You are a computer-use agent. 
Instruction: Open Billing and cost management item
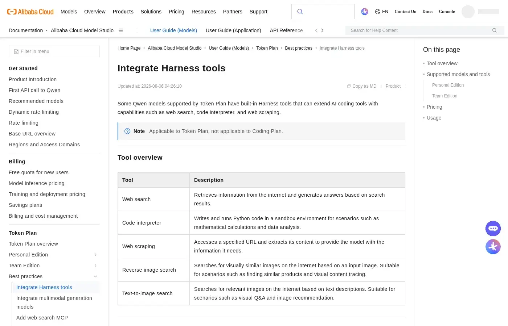tap(43, 216)
